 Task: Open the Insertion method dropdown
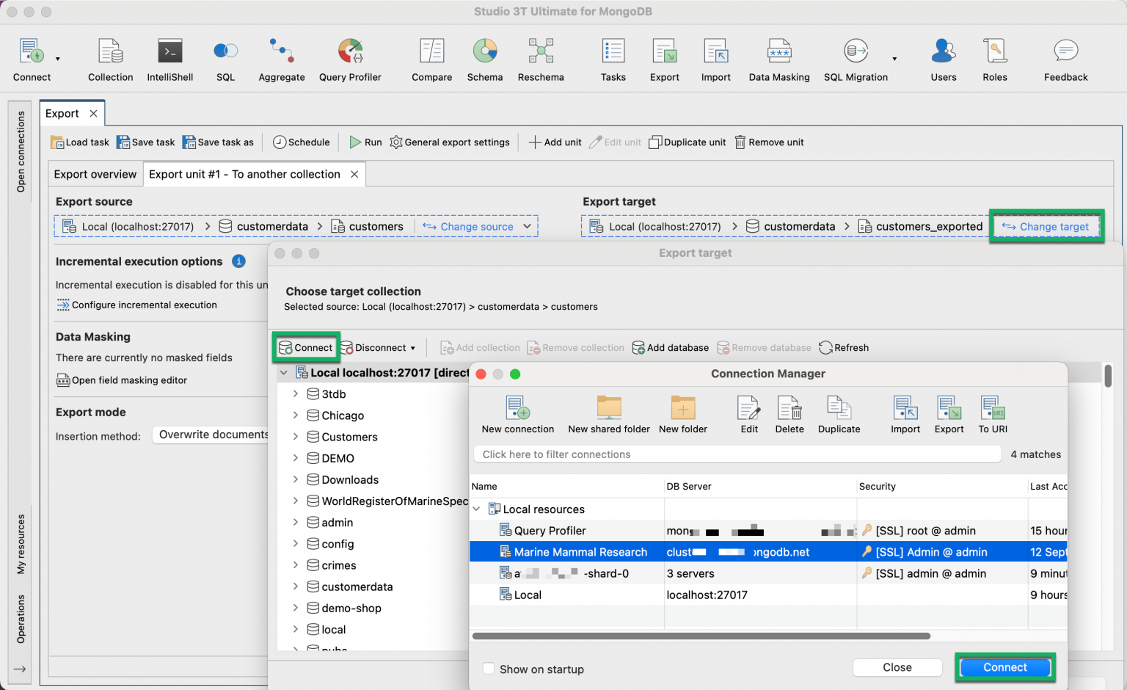click(213, 435)
